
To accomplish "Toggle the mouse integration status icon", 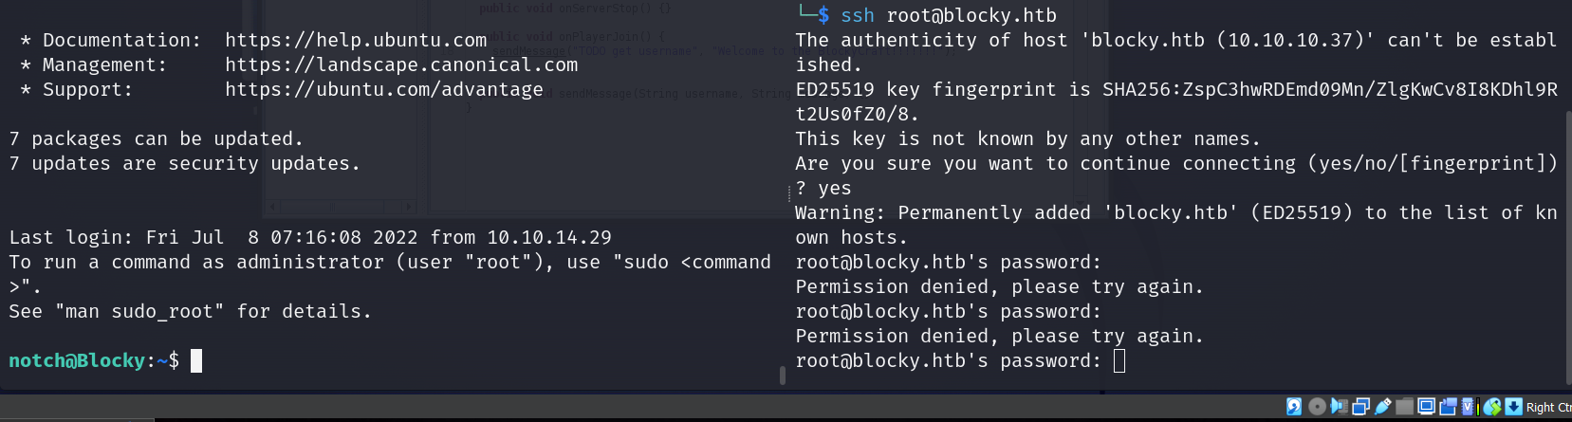I will tap(1492, 407).
